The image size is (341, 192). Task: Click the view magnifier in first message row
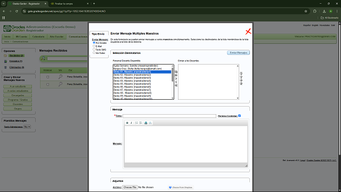click(x=60, y=77)
